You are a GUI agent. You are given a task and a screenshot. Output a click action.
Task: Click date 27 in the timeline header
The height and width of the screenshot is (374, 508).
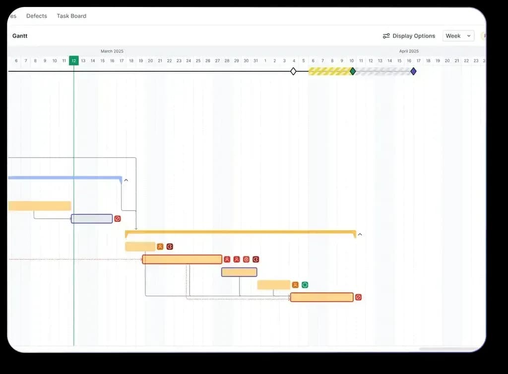[217, 60]
